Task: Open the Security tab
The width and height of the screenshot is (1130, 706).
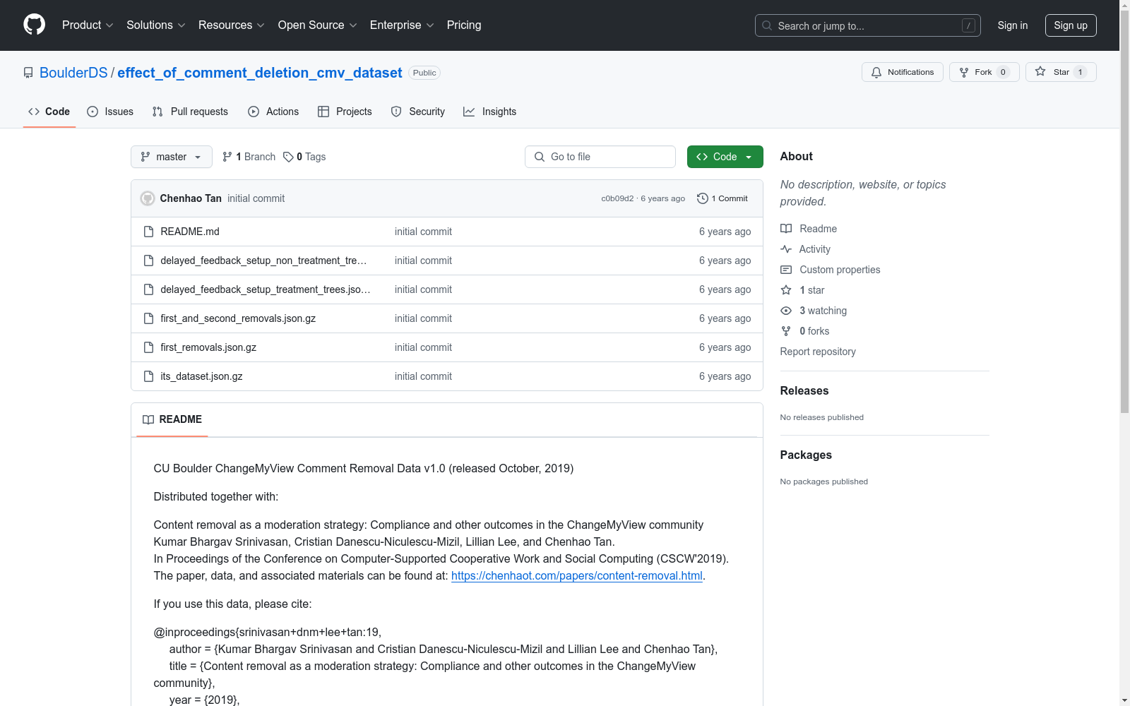Action: tap(418, 112)
